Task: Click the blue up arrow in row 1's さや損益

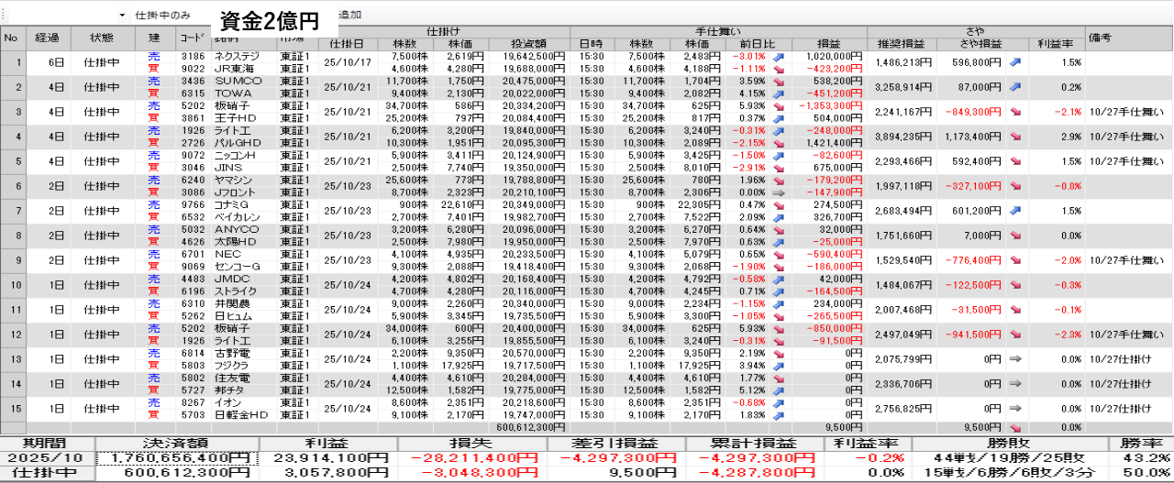Action: [x=1015, y=62]
